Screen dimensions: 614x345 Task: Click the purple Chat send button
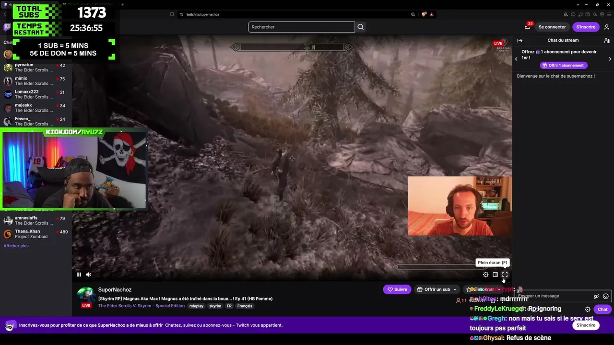click(602, 310)
